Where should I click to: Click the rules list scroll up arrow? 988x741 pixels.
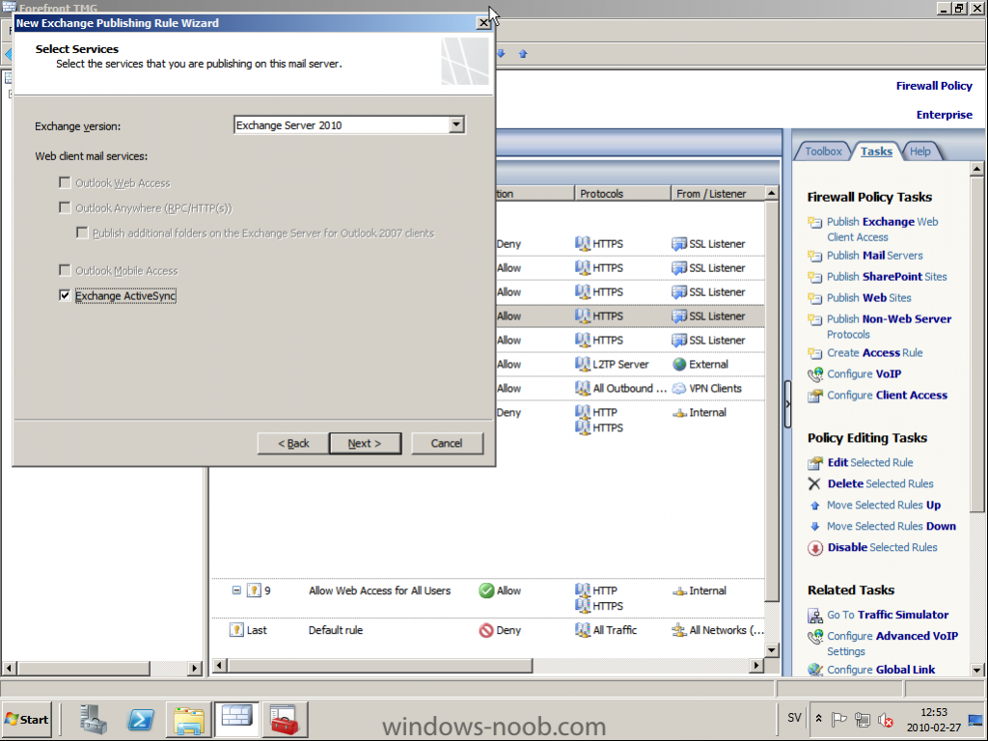(771, 192)
